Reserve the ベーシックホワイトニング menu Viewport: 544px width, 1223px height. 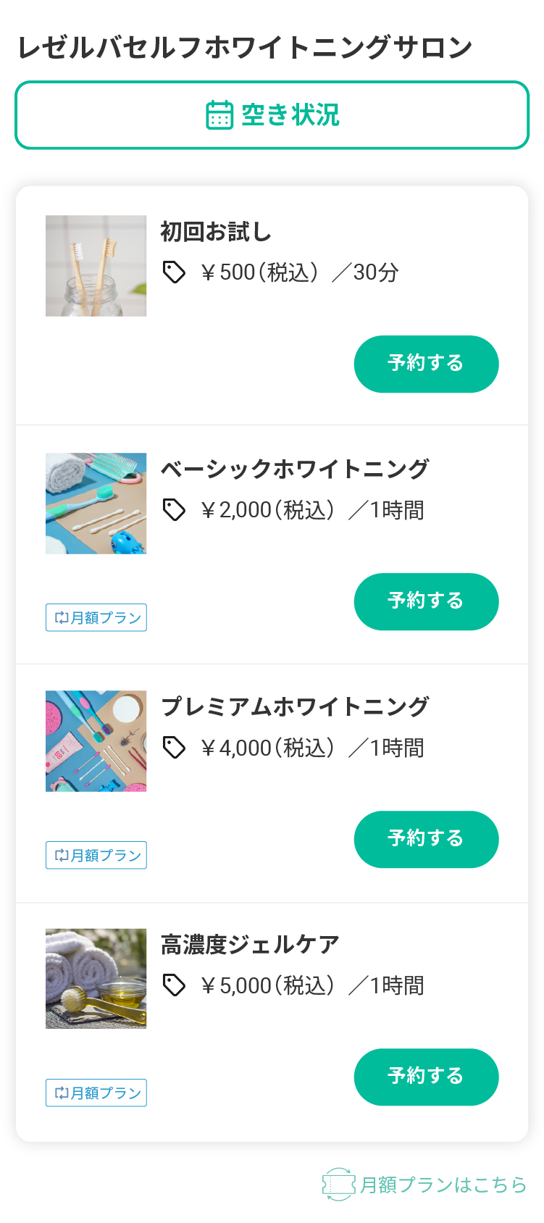point(426,601)
